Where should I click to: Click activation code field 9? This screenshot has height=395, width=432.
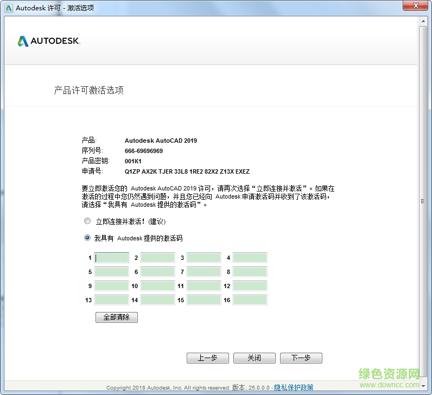pyautogui.click(x=111, y=286)
